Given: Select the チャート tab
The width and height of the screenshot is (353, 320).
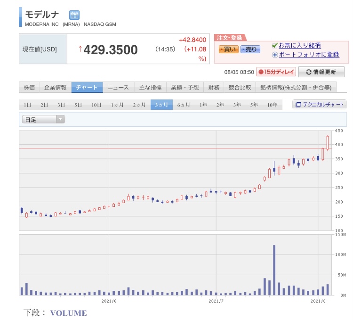Looking at the screenshot, I should pyautogui.click(x=87, y=88).
